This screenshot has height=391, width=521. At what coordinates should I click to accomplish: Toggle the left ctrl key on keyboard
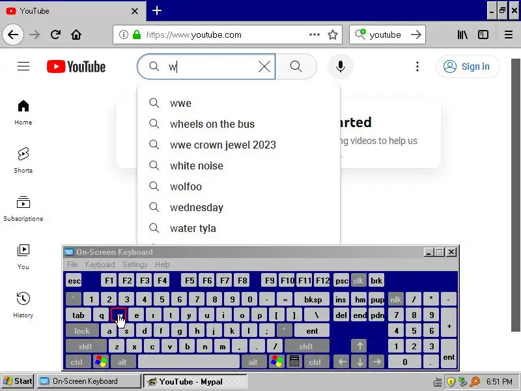(x=77, y=362)
